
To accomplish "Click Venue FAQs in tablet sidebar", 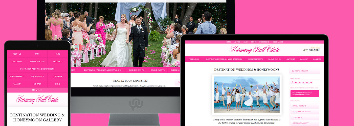I will 305,117.
